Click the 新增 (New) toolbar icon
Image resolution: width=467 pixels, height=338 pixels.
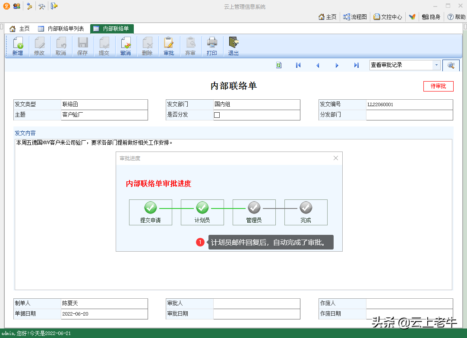pos(18,46)
